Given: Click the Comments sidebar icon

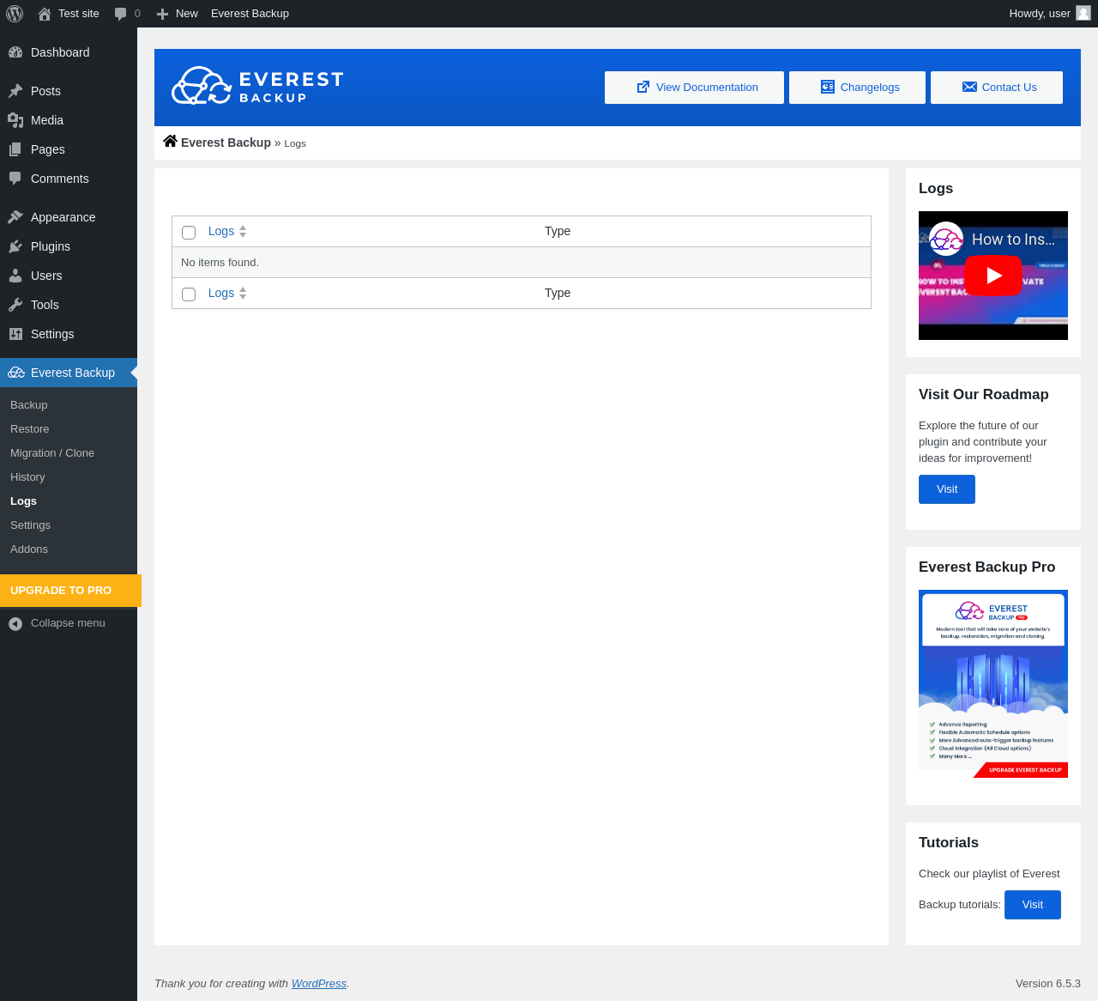Looking at the screenshot, I should (15, 179).
